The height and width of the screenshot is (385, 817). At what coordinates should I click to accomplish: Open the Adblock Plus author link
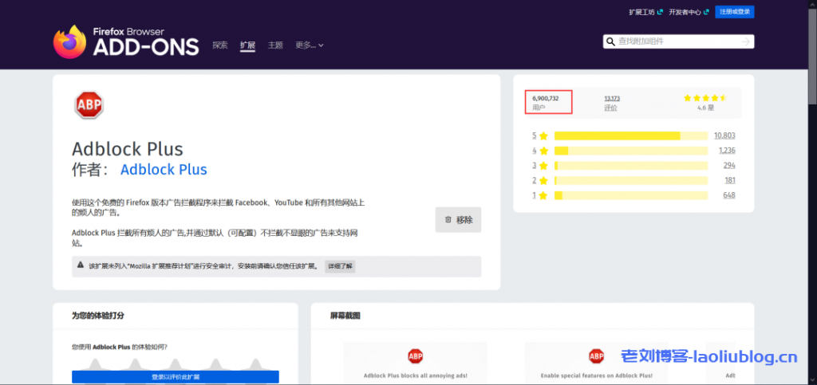point(164,170)
